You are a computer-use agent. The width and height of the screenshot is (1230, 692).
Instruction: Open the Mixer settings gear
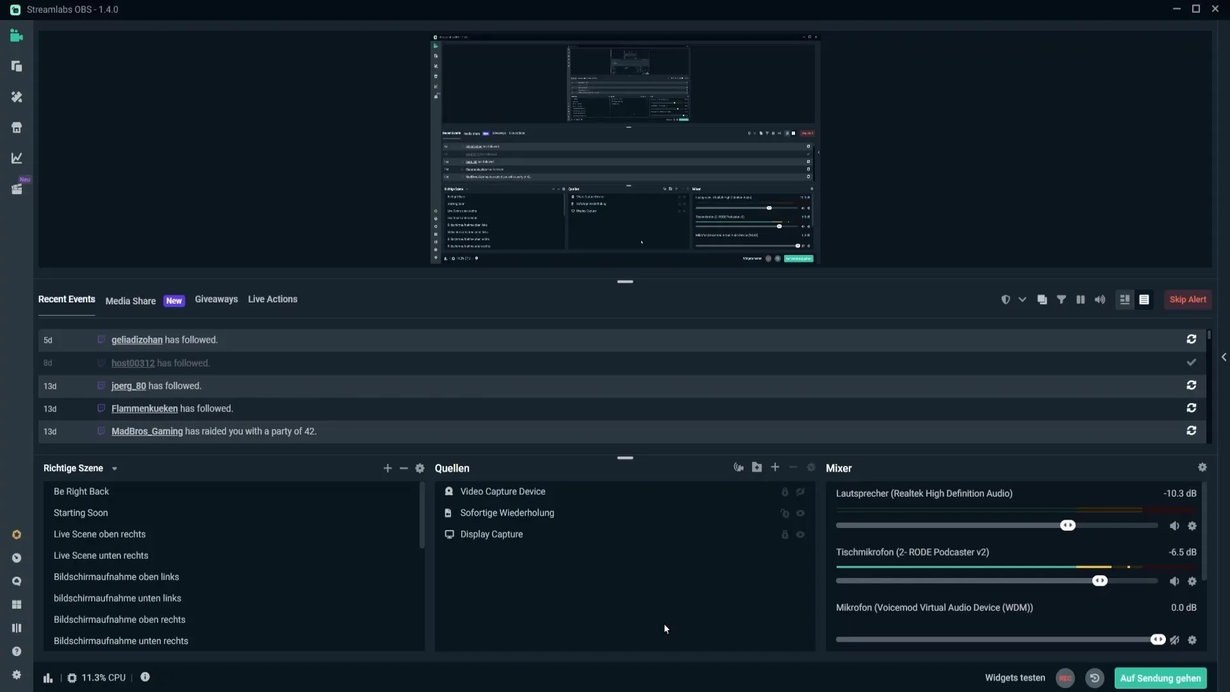(1202, 468)
